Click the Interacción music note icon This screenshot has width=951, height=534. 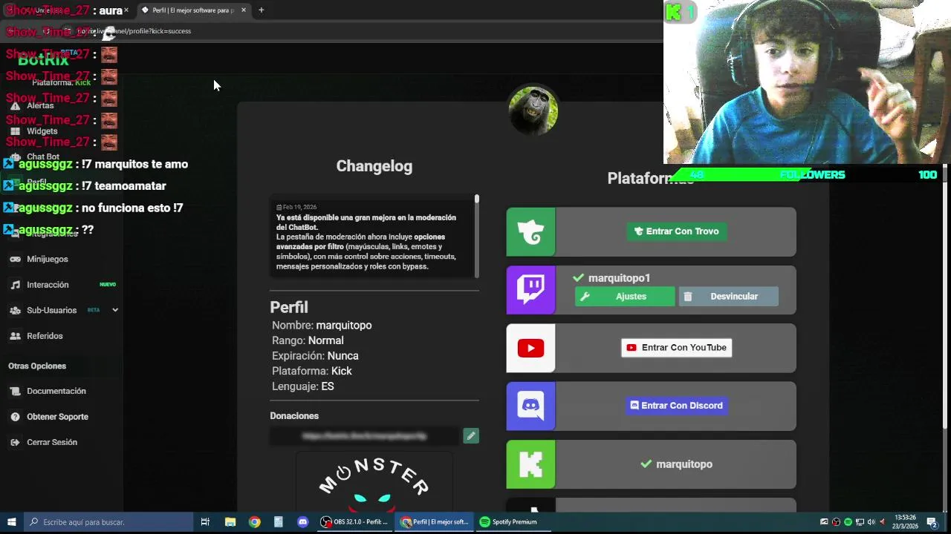15,285
